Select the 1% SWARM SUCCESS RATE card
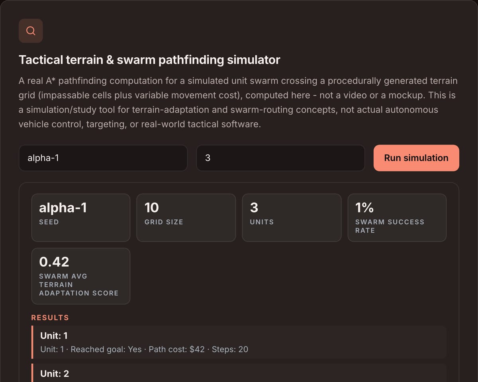 tap(397, 218)
